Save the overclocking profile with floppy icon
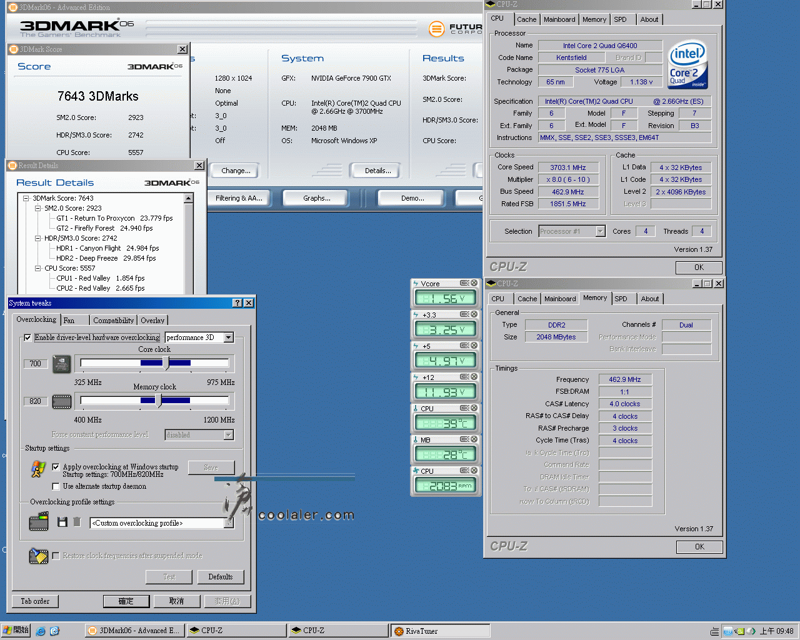Screen dimensions: 800x640 pos(62,522)
